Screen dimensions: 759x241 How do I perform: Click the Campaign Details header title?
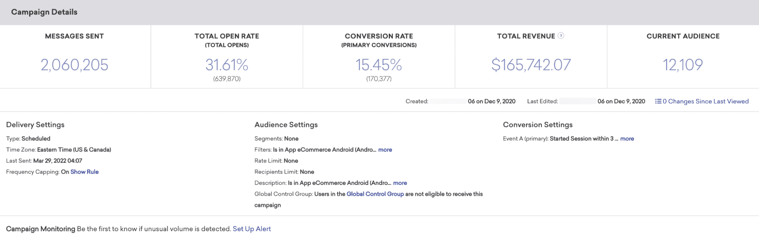44,12
